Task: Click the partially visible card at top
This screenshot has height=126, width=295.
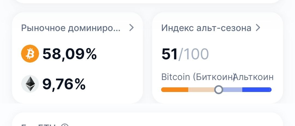Action: (x=147, y=2)
